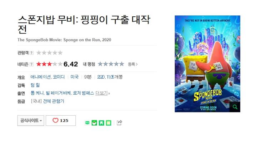The height and width of the screenshot is (148, 257).
Task: Select the 애니메이션 genre link
Action: pos(41,77)
